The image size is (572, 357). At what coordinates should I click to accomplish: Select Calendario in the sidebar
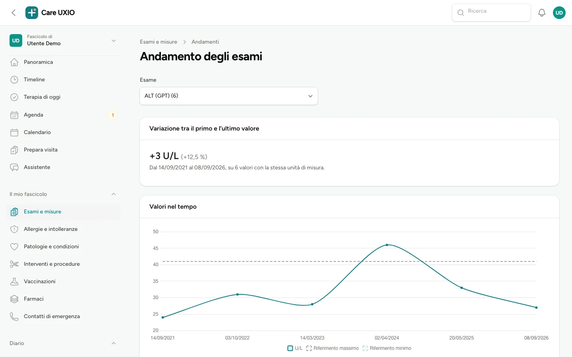click(x=64, y=132)
